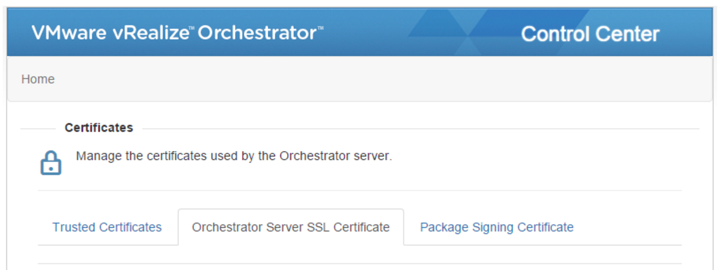723x270 pixels.
Task: Select the Orchestrator Server SSL Certificate tab
Action: (x=291, y=227)
